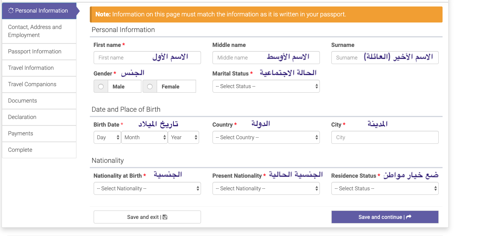Image resolution: width=493 pixels, height=241 pixels.
Task: Click the City input field
Action: click(385, 137)
